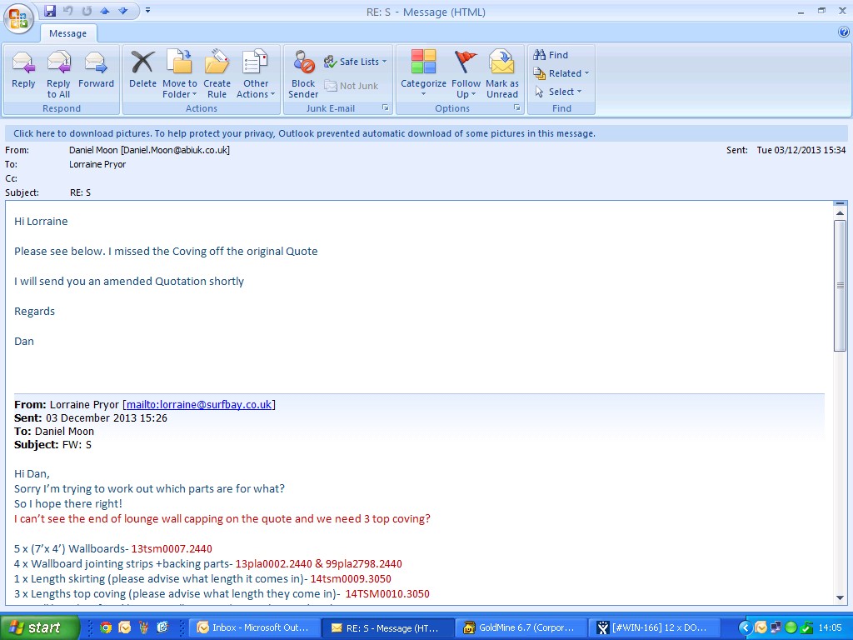Click the Find button in ribbon
The height and width of the screenshot is (640, 853).
(x=551, y=55)
